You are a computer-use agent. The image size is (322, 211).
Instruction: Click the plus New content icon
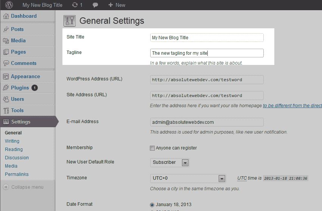111,5
